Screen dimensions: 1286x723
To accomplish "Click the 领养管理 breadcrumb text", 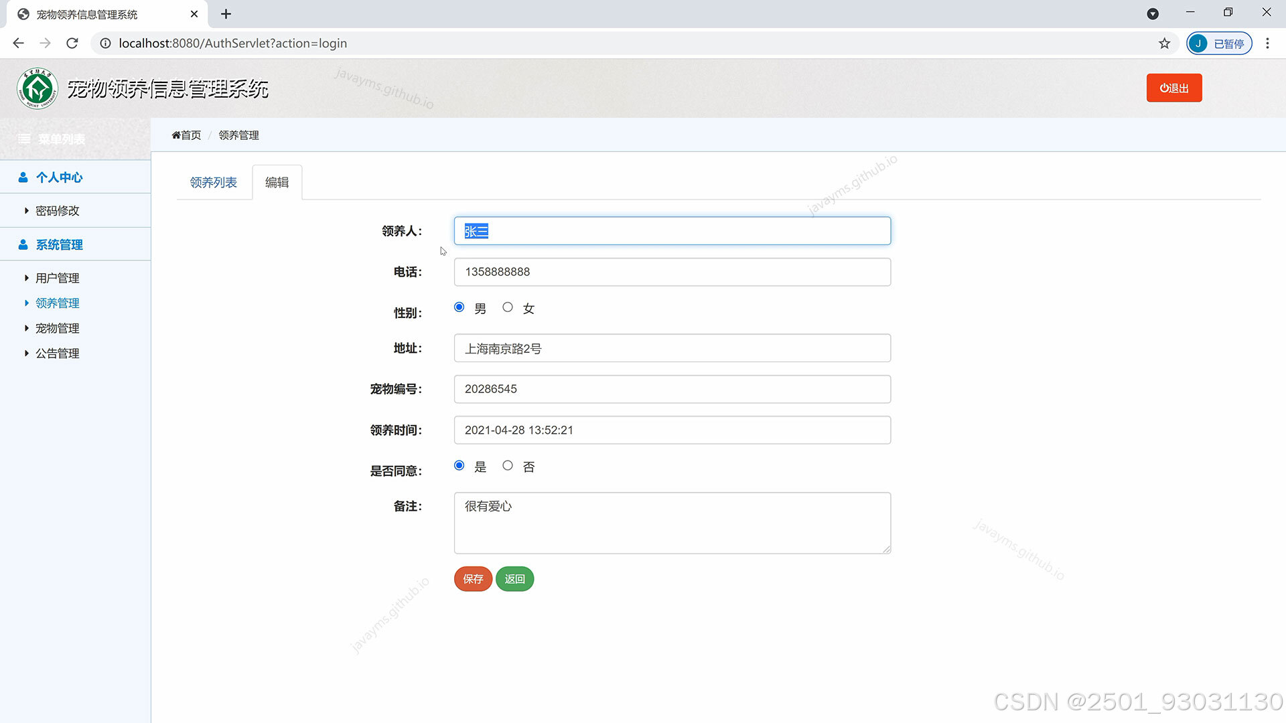I will pyautogui.click(x=238, y=135).
